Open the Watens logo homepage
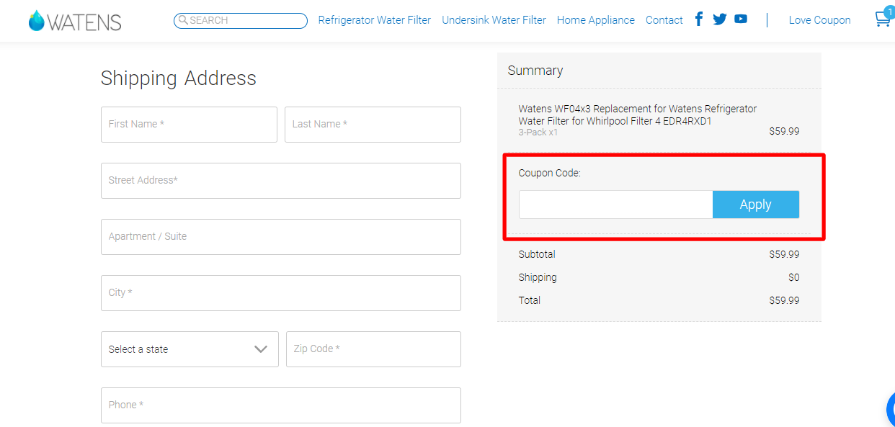The image size is (895, 427). click(x=75, y=21)
